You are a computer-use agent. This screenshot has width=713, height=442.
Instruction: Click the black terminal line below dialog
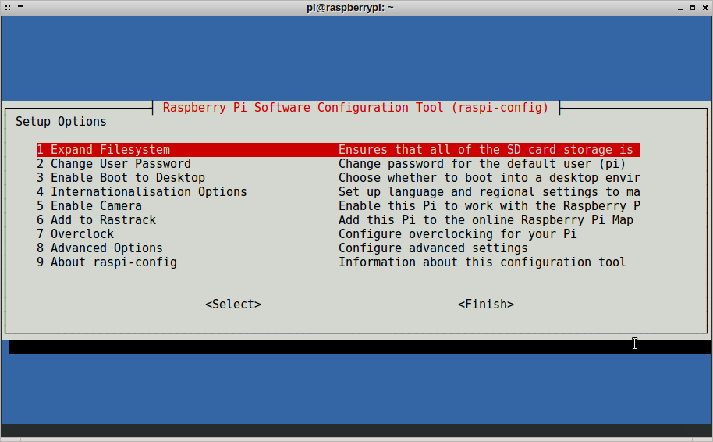tap(312, 346)
